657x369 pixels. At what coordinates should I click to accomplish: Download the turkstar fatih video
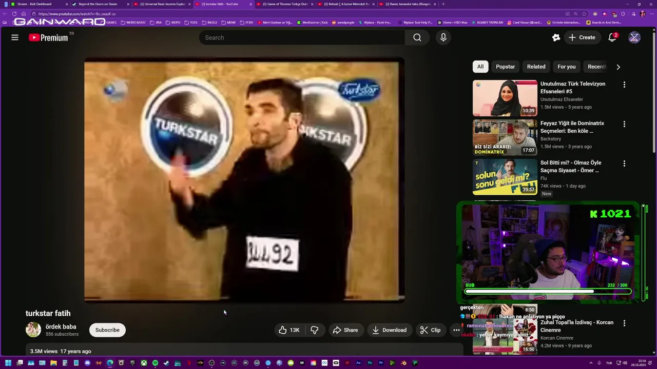pos(389,330)
